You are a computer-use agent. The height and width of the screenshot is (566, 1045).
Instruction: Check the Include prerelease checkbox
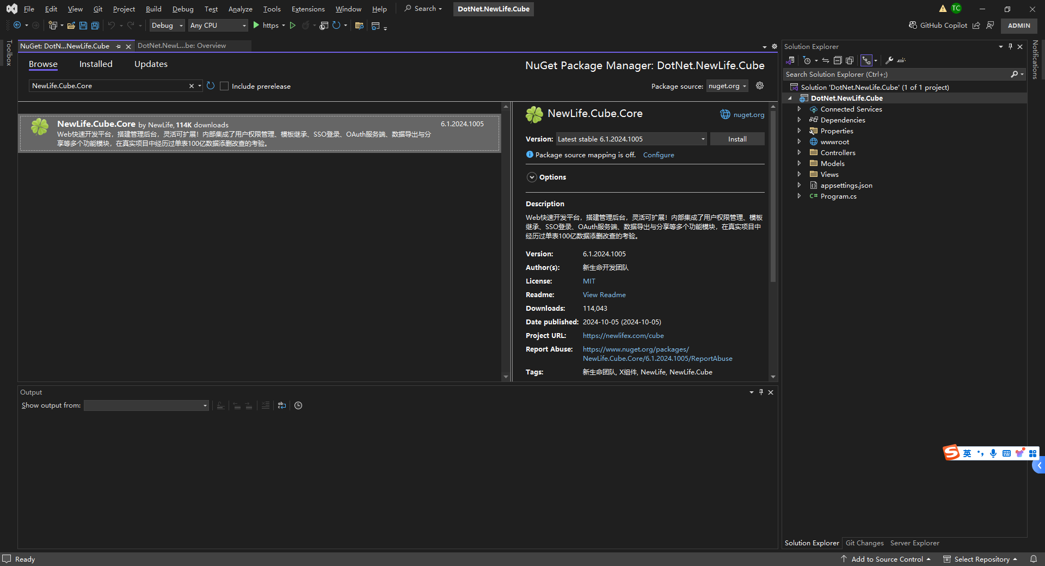tap(224, 86)
